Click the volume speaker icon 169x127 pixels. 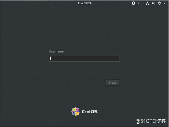[x=153, y=3]
